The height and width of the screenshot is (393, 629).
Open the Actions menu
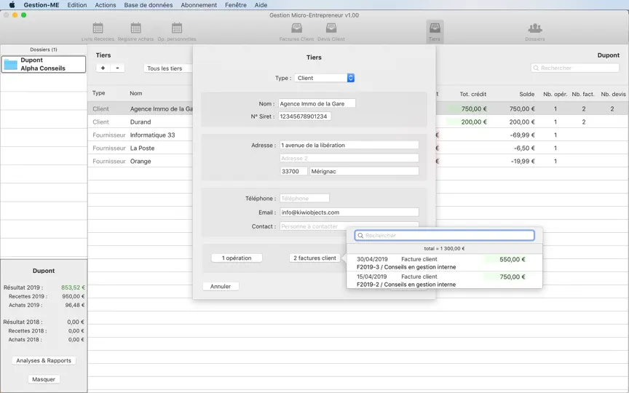106,5
